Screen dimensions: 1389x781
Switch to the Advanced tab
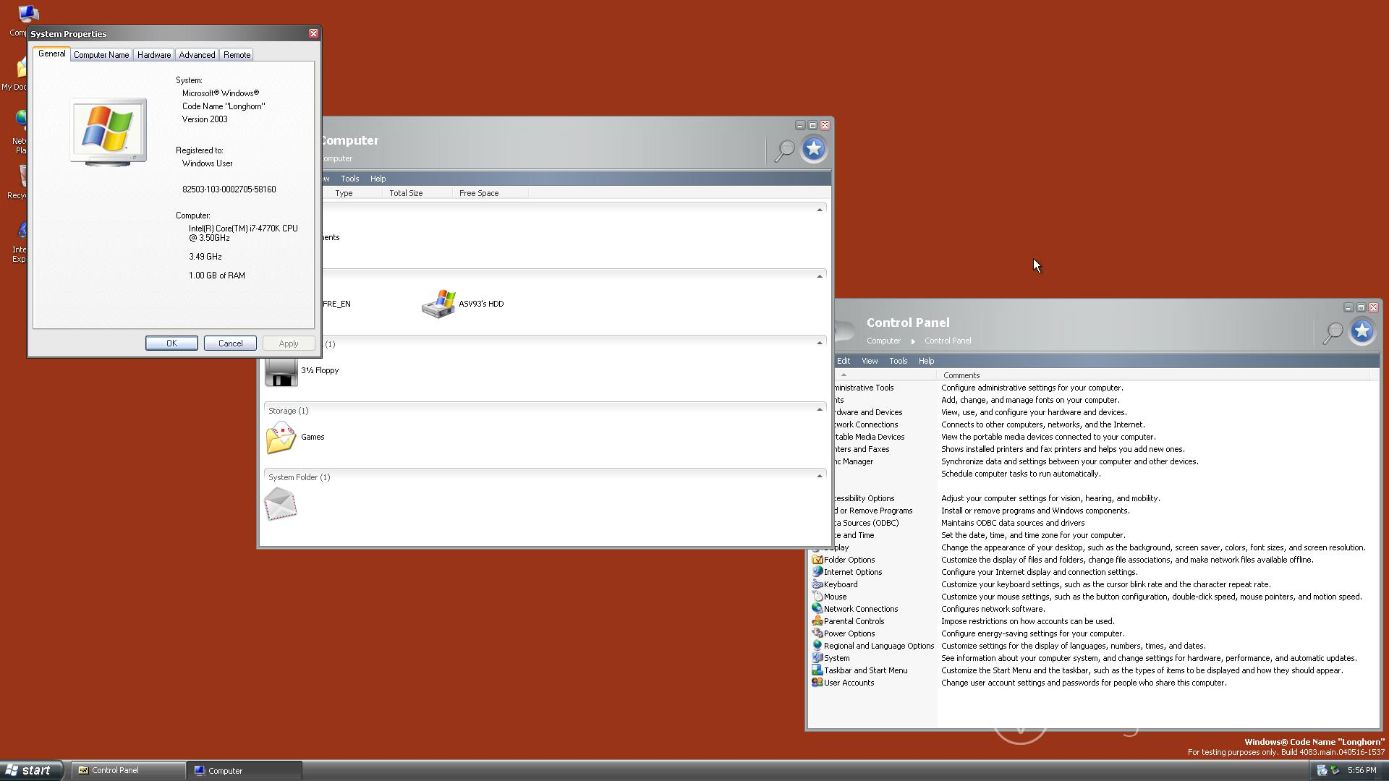[x=197, y=55]
